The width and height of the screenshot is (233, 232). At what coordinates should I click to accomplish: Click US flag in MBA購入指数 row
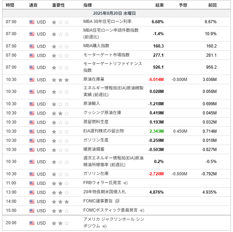point(32,46)
